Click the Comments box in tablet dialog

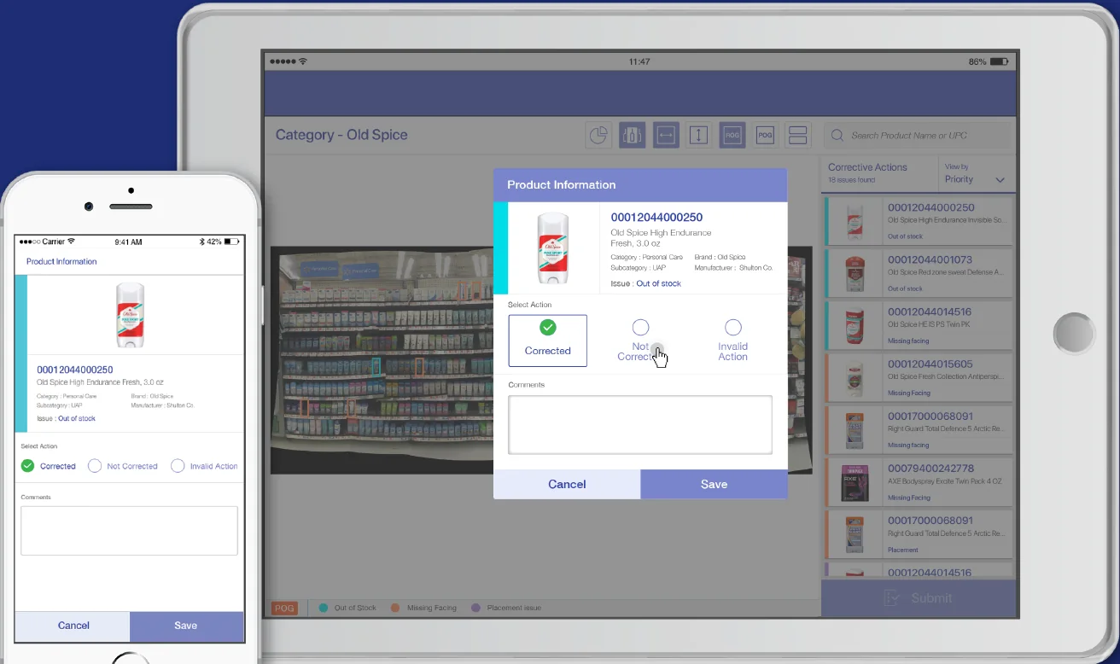640,424
